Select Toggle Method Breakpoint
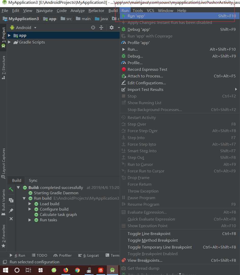This screenshot has width=240, height=275. pos(180,240)
